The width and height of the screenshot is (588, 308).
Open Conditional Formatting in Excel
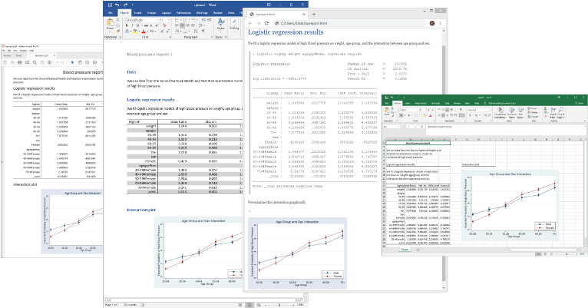(500, 114)
